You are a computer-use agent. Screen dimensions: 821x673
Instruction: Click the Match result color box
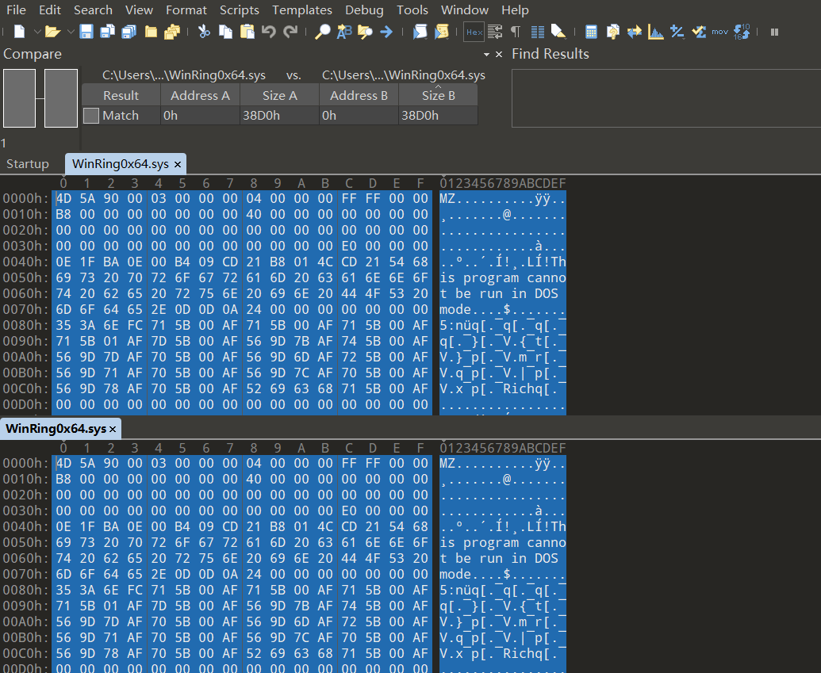91,116
